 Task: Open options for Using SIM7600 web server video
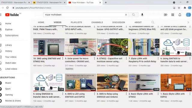click(190, 58)
